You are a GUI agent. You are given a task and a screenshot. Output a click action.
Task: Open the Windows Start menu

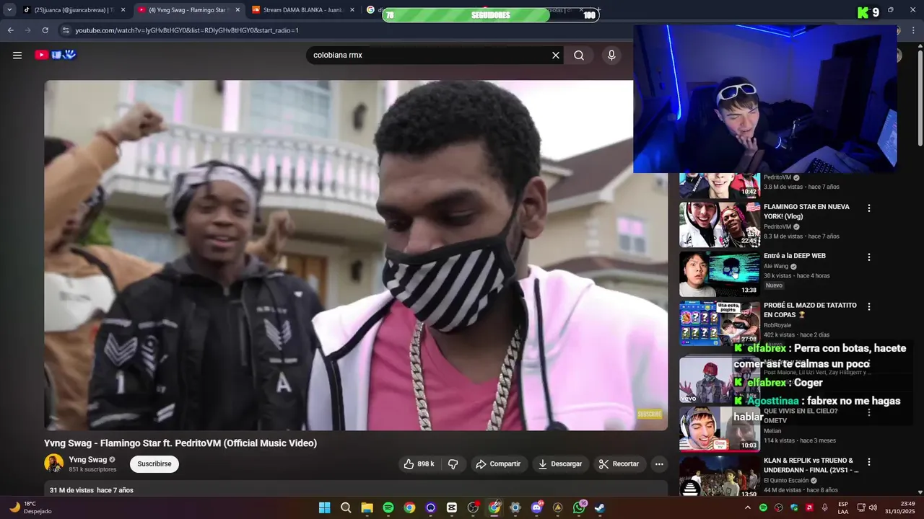click(x=325, y=507)
